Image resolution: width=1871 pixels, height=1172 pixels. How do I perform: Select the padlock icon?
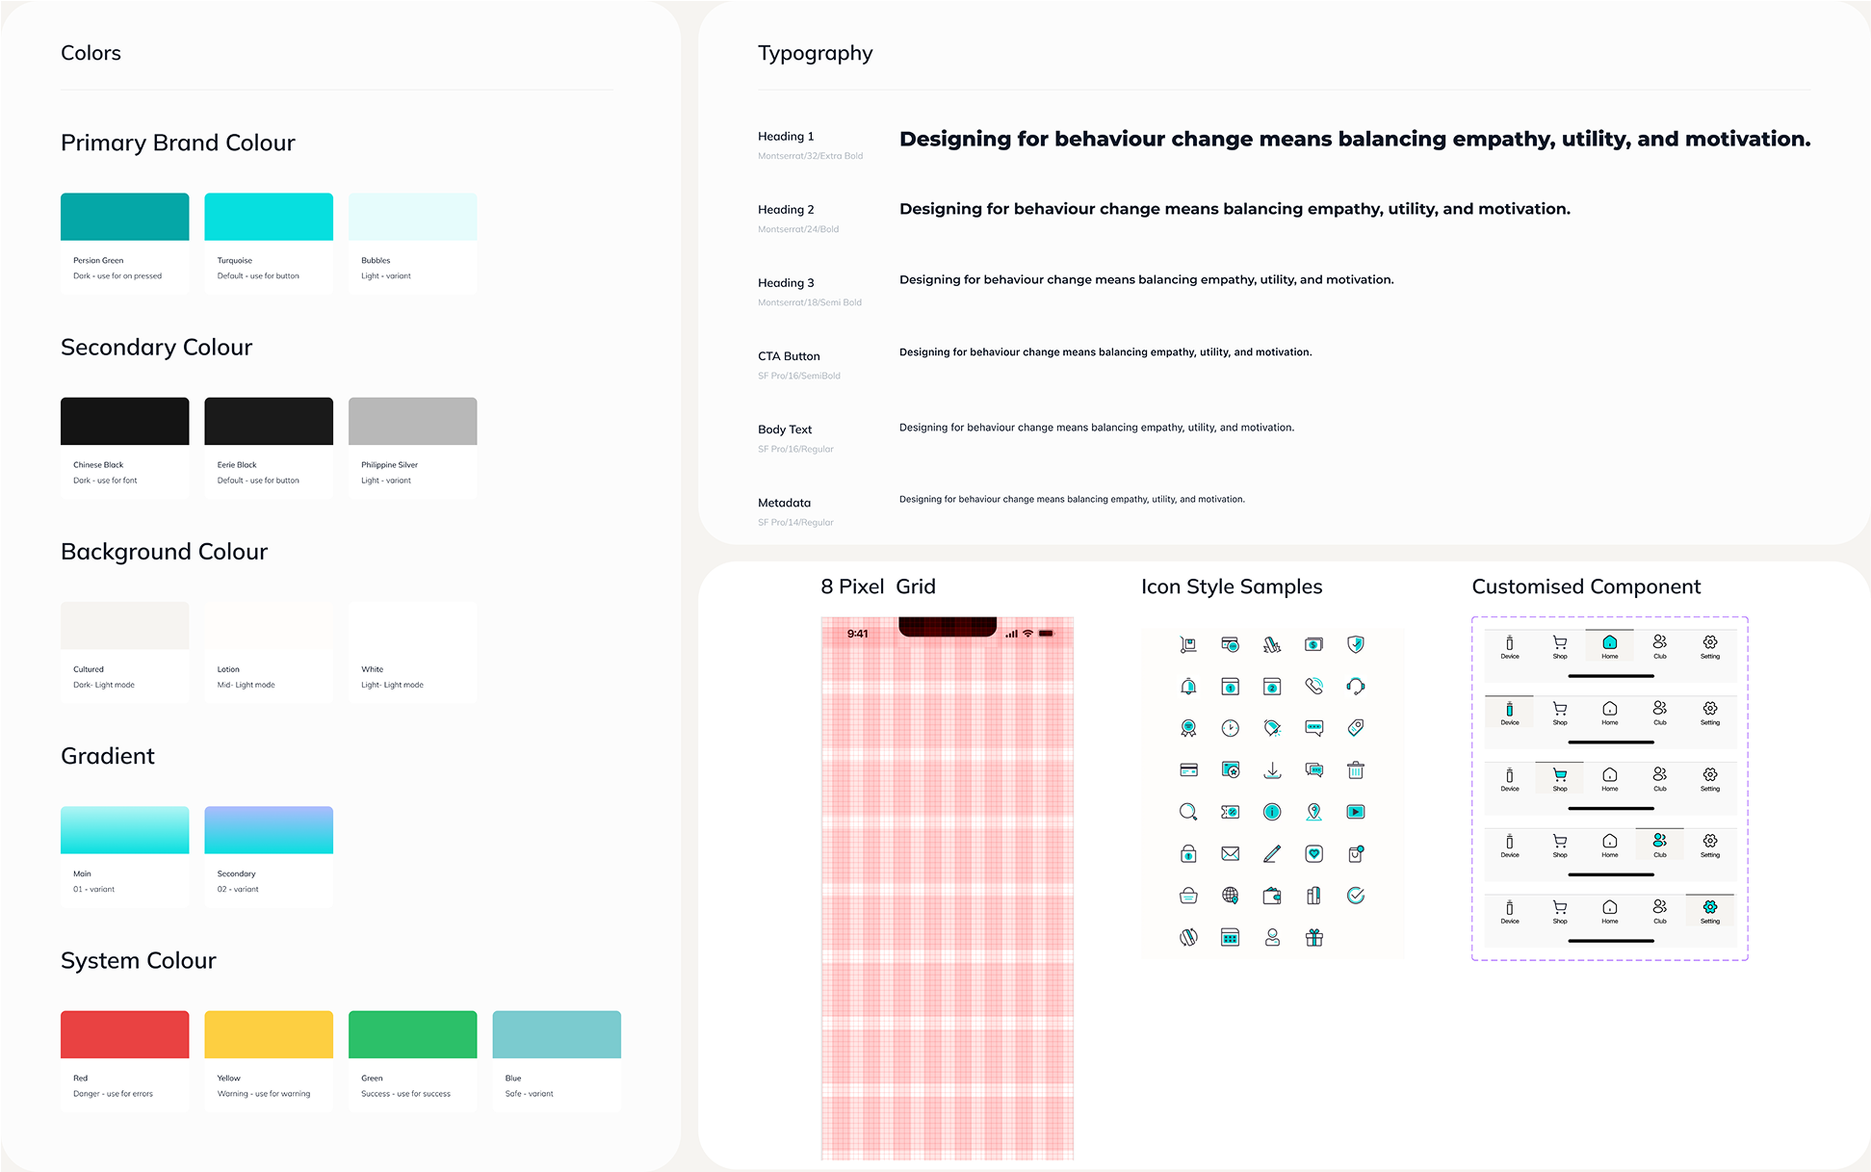[1188, 854]
